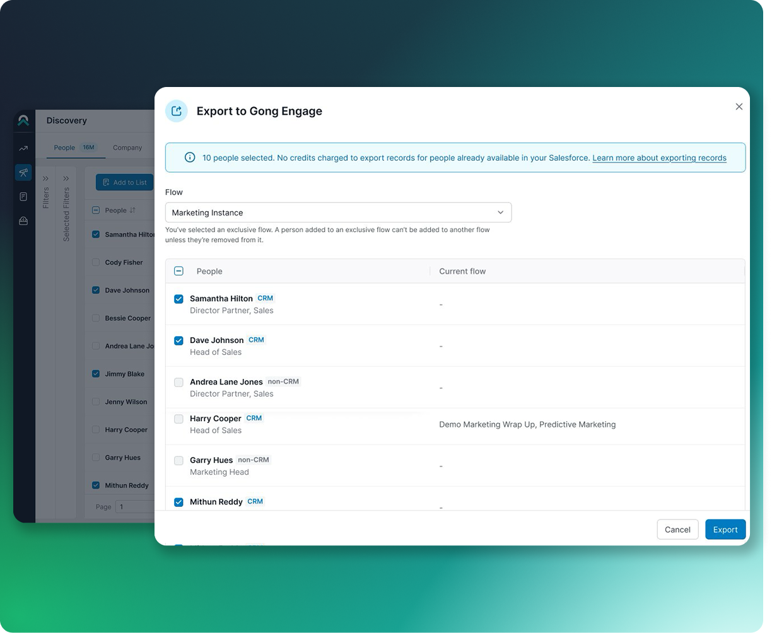Check Andrea Lane Jones in Discovery list

click(x=96, y=346)
